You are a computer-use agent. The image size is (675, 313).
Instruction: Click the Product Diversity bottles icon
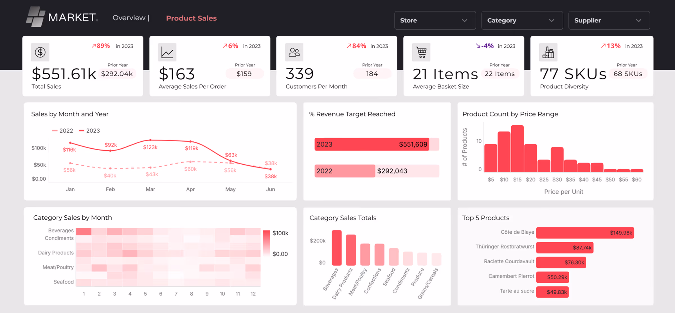point(548,52)
